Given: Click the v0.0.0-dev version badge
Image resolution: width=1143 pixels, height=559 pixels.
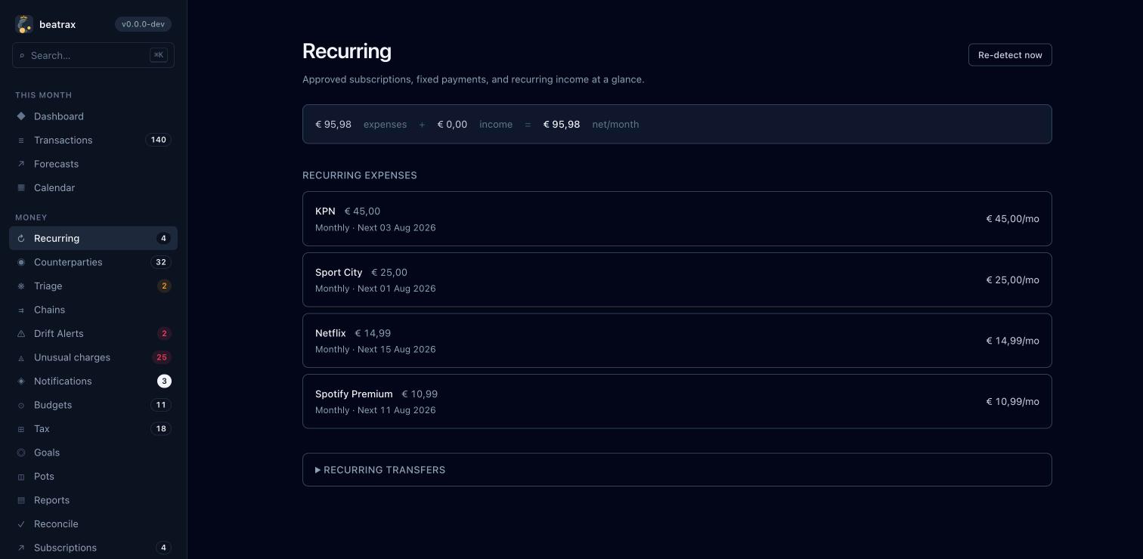Looking at the screenshot, I should (143, 24).
